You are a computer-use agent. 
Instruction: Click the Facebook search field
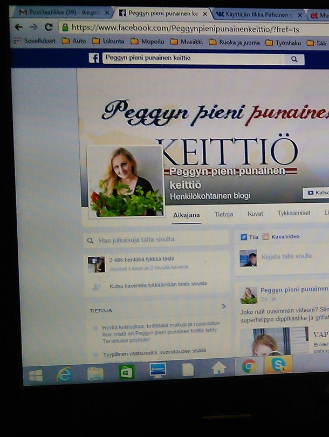tap(194, 58)
